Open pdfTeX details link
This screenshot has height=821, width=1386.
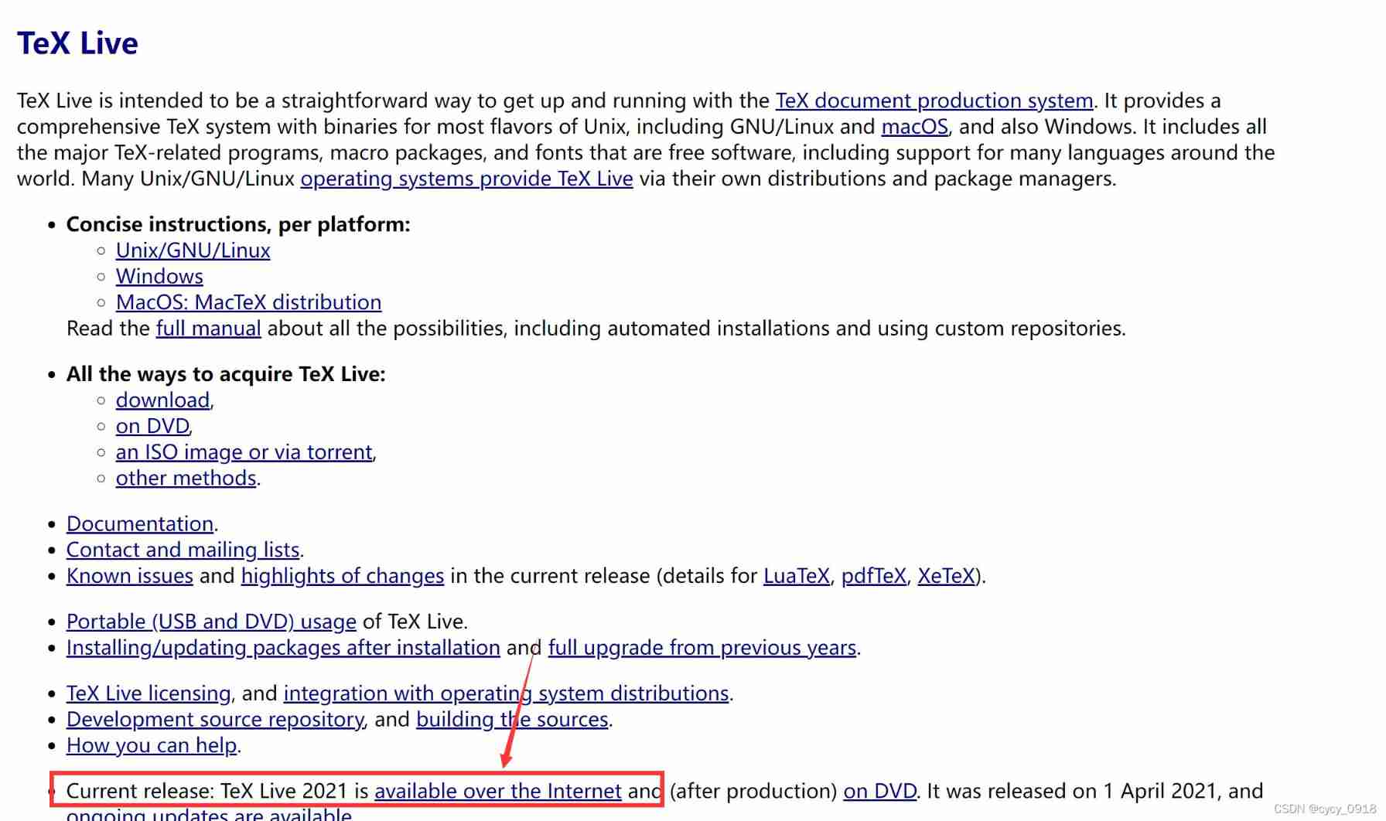(873, 576)
